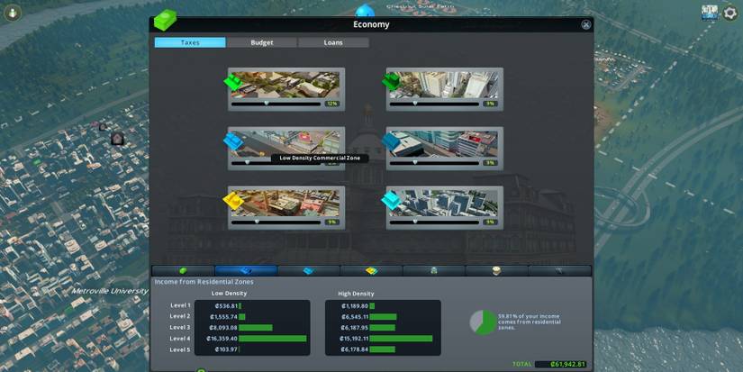Switch to the Taxes tab
Image resolution: width=743 pixels, height=372 pixels.
190,42
